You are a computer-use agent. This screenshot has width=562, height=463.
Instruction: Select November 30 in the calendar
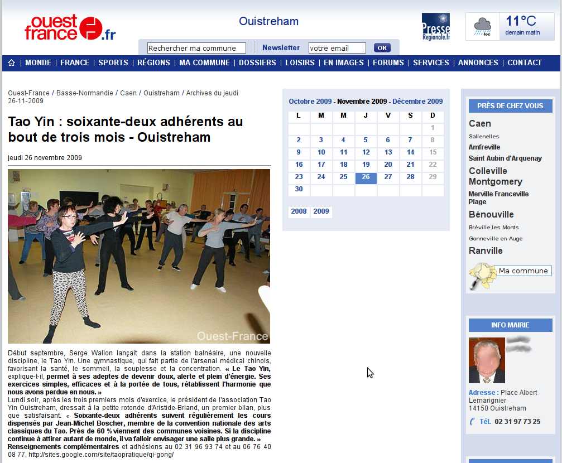299,189
